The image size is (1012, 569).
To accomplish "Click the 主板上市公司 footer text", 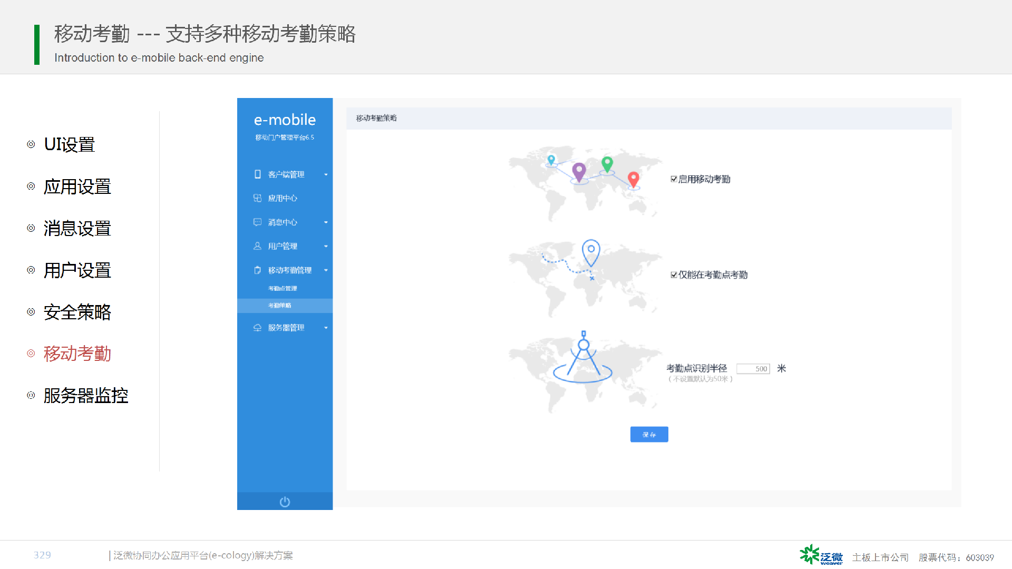I will tap(880, 557).
